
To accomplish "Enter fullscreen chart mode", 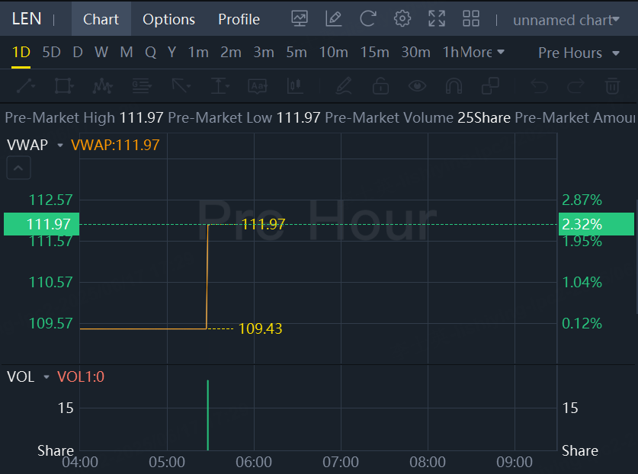I will click(437, 19).
